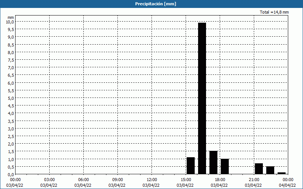Click the Precipitación [mm] chart title

[x=156, y=4]
